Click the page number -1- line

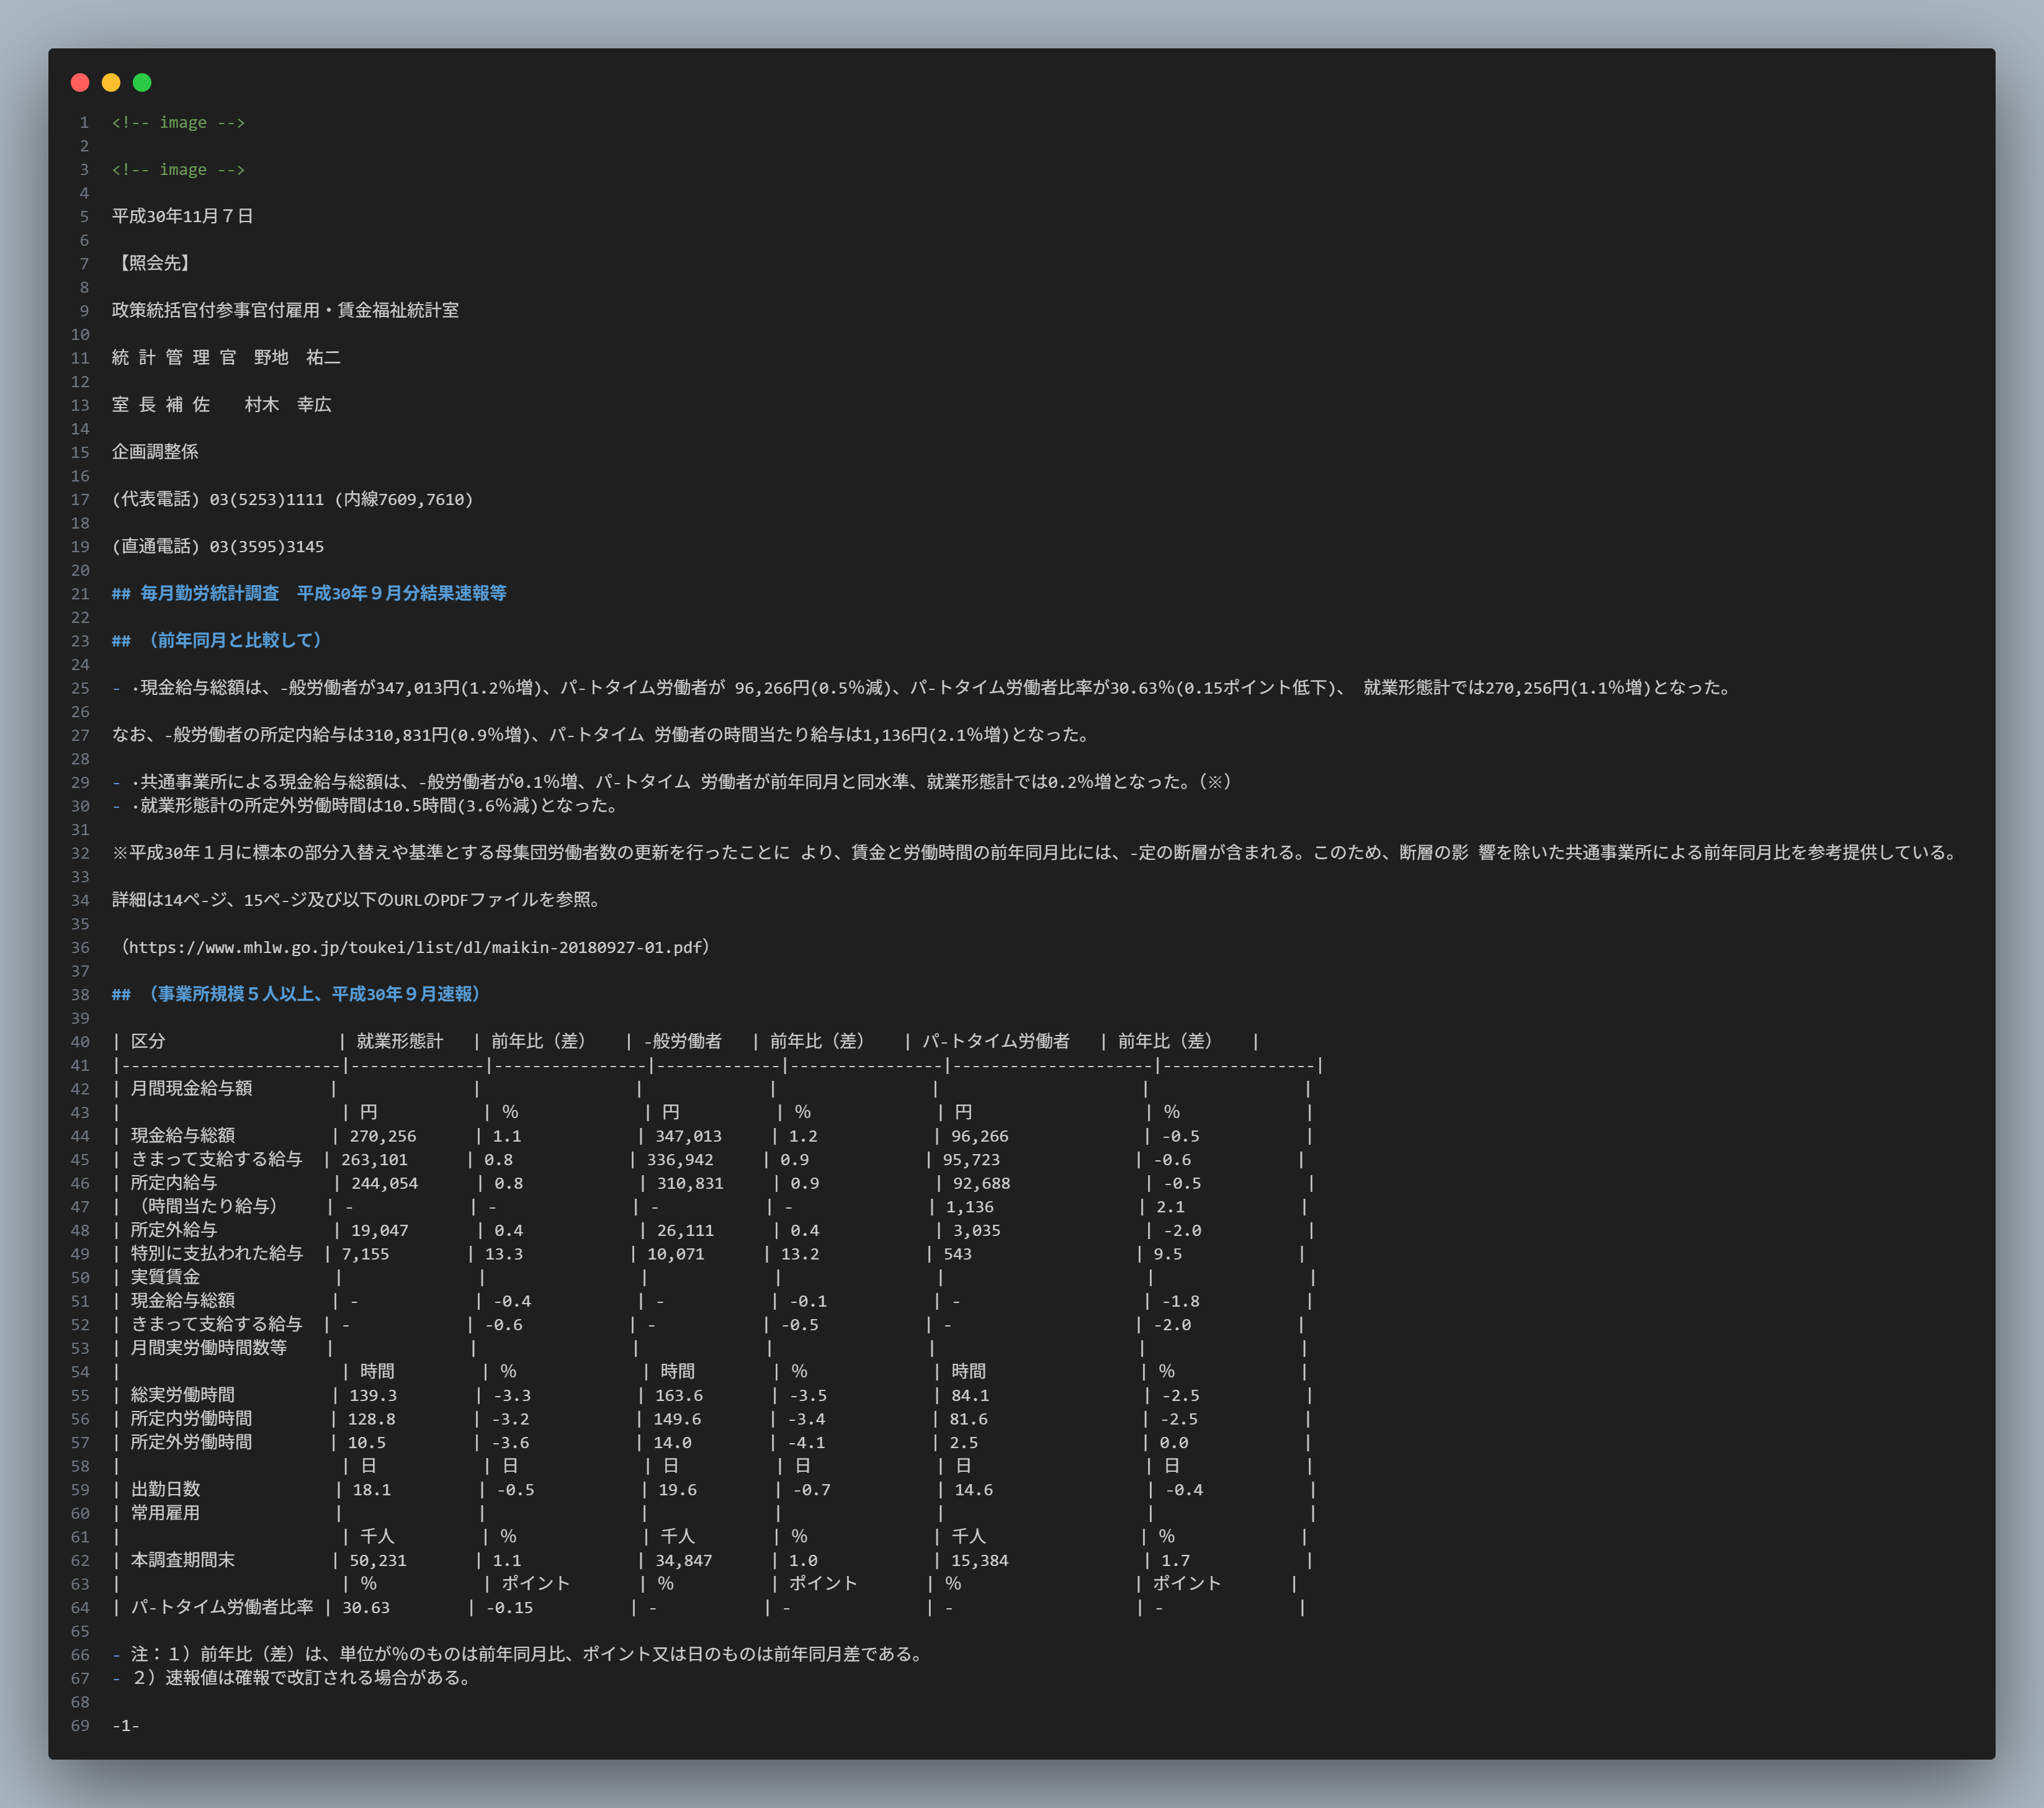126,1725
